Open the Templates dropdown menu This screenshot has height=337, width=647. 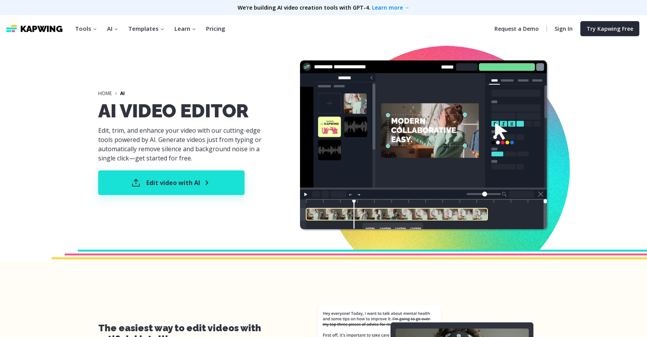click(x=146, y=29)
